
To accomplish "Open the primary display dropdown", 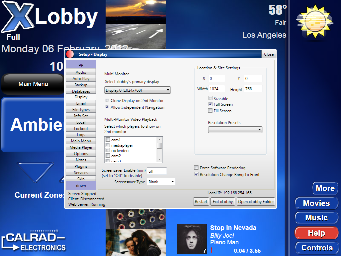I will point(138,90).
